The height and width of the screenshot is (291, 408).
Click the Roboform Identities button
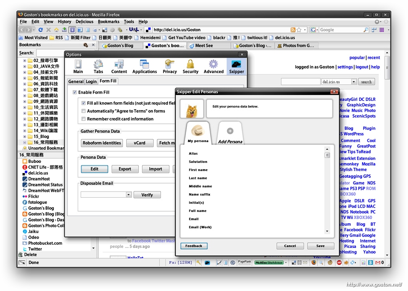pyautogui.click(x=102, y=143)
